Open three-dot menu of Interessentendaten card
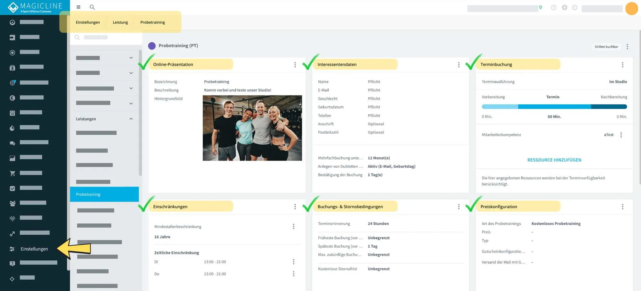Image resolution: width=641 pixels, height=291 pixels. 459,65
